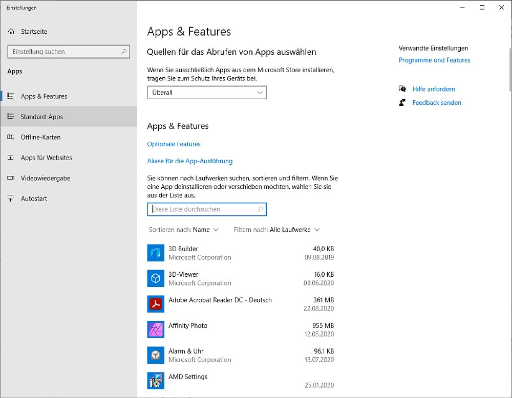Screen dimensions: 512x398
Task: Open the Programme und Features link
Action: point(434,60)
